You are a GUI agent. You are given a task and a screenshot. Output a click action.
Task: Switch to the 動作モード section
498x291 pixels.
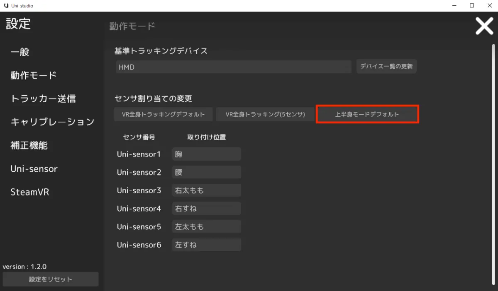pyautogui.click(x=33, y=75)
